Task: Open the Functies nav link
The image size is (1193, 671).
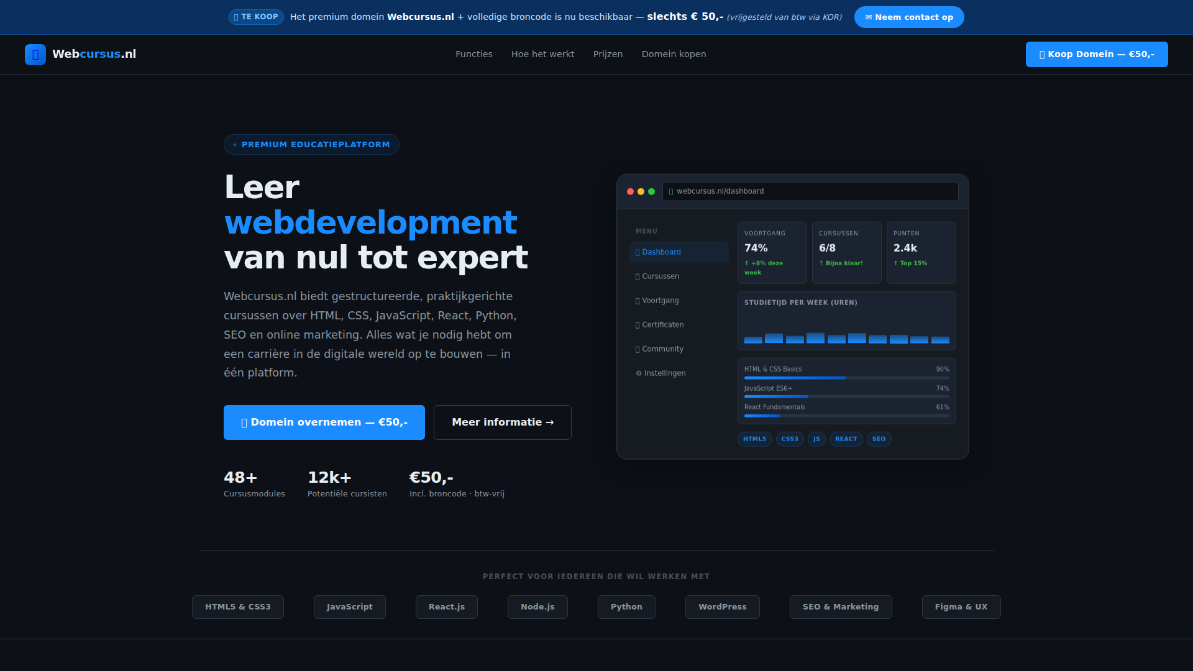Action: tap(474, 54)
